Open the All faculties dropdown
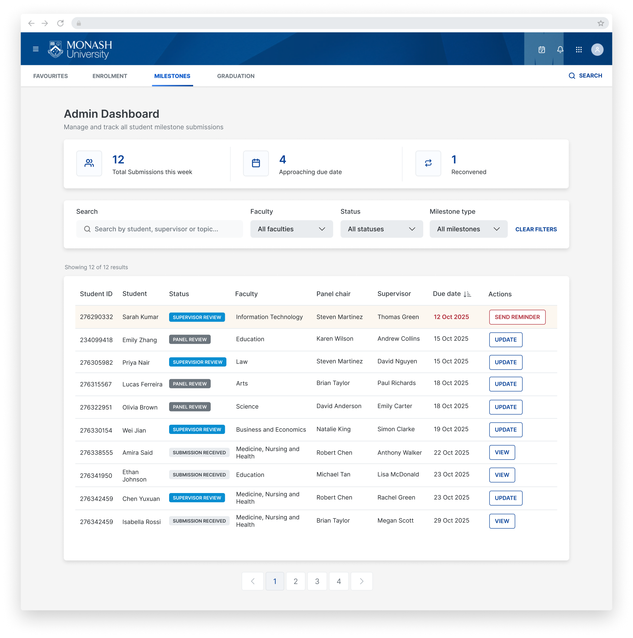633x638 pixels. [291, 229]
